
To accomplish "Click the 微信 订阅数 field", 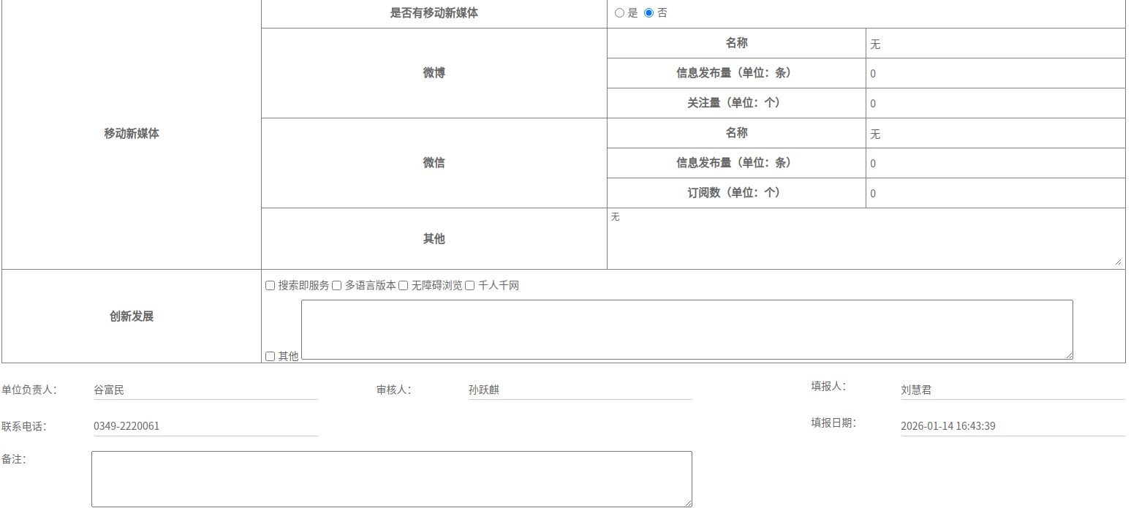I will [x=994, y=194].
